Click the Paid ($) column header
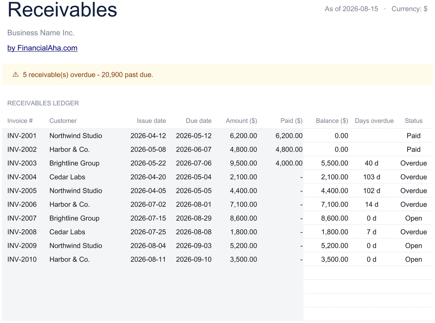The image size is (435, 323). [291, 121]
